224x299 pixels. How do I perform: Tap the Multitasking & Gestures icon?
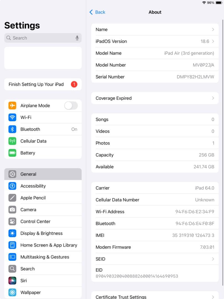tap(12, 257)
